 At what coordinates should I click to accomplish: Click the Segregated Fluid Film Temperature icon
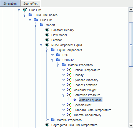coord(47,125)
